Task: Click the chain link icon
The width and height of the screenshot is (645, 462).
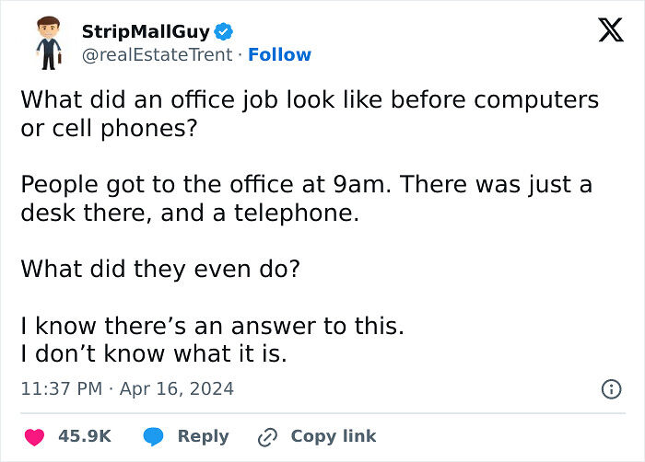Action: [268, 436]
